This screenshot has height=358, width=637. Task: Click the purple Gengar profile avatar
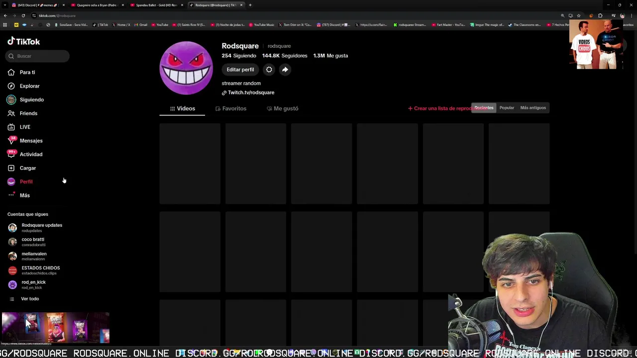pos(186,68)
